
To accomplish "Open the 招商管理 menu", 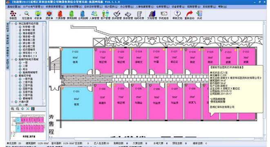I will coord(194,7).
